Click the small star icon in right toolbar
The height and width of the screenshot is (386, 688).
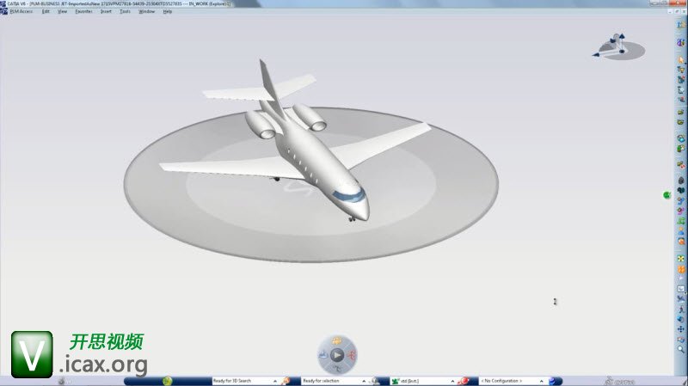681,278
